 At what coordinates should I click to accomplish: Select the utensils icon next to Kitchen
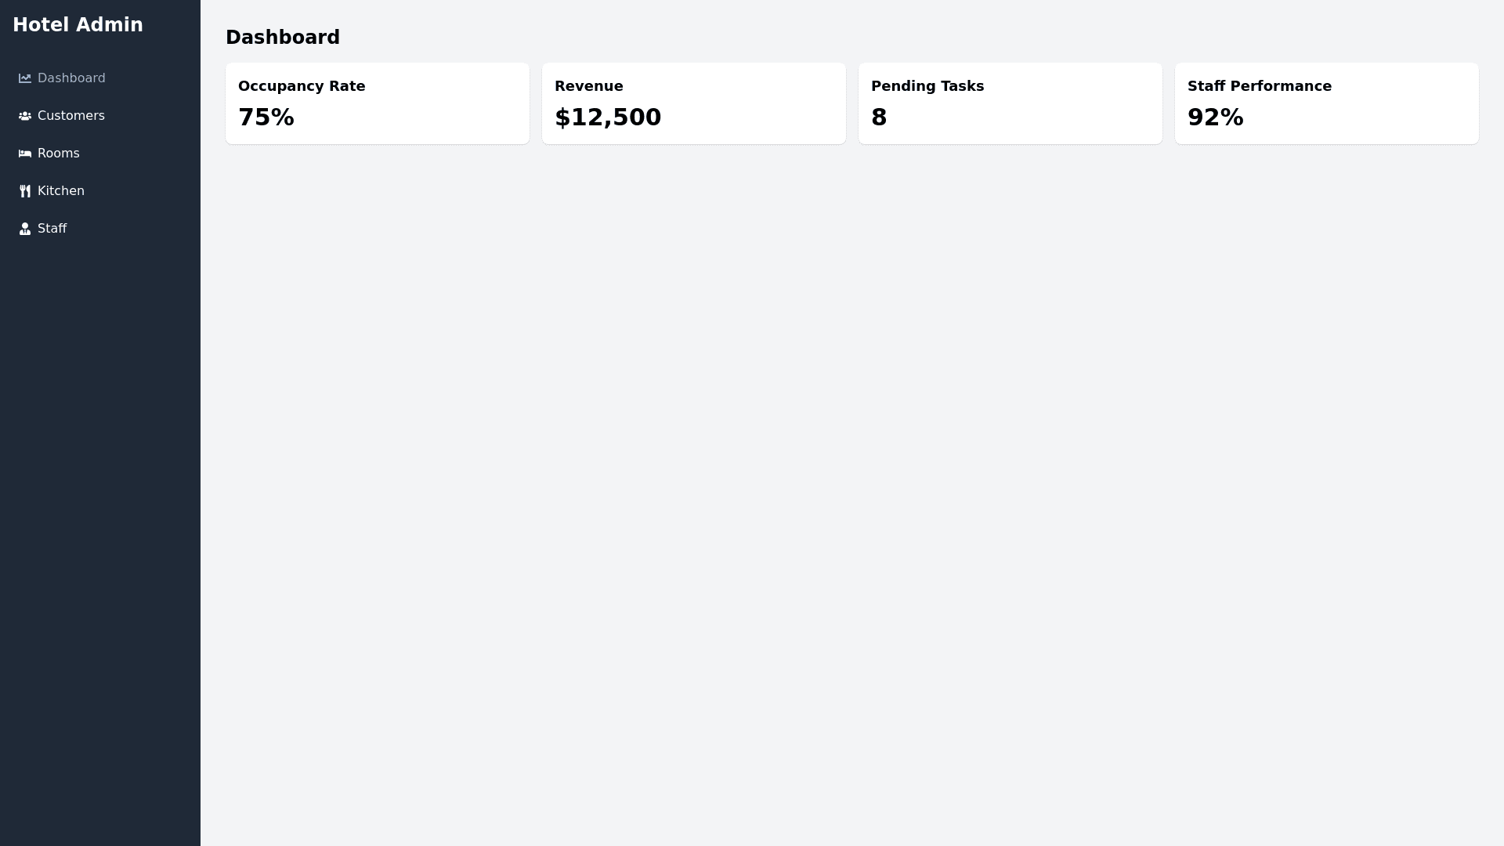pyautogui.click(x=24, y=190)
